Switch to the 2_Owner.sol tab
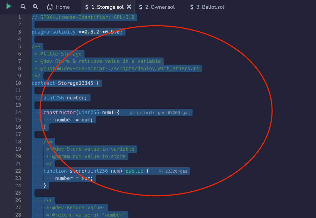The width and height of the screenshot is (316, 218). [x=157, y=7]
